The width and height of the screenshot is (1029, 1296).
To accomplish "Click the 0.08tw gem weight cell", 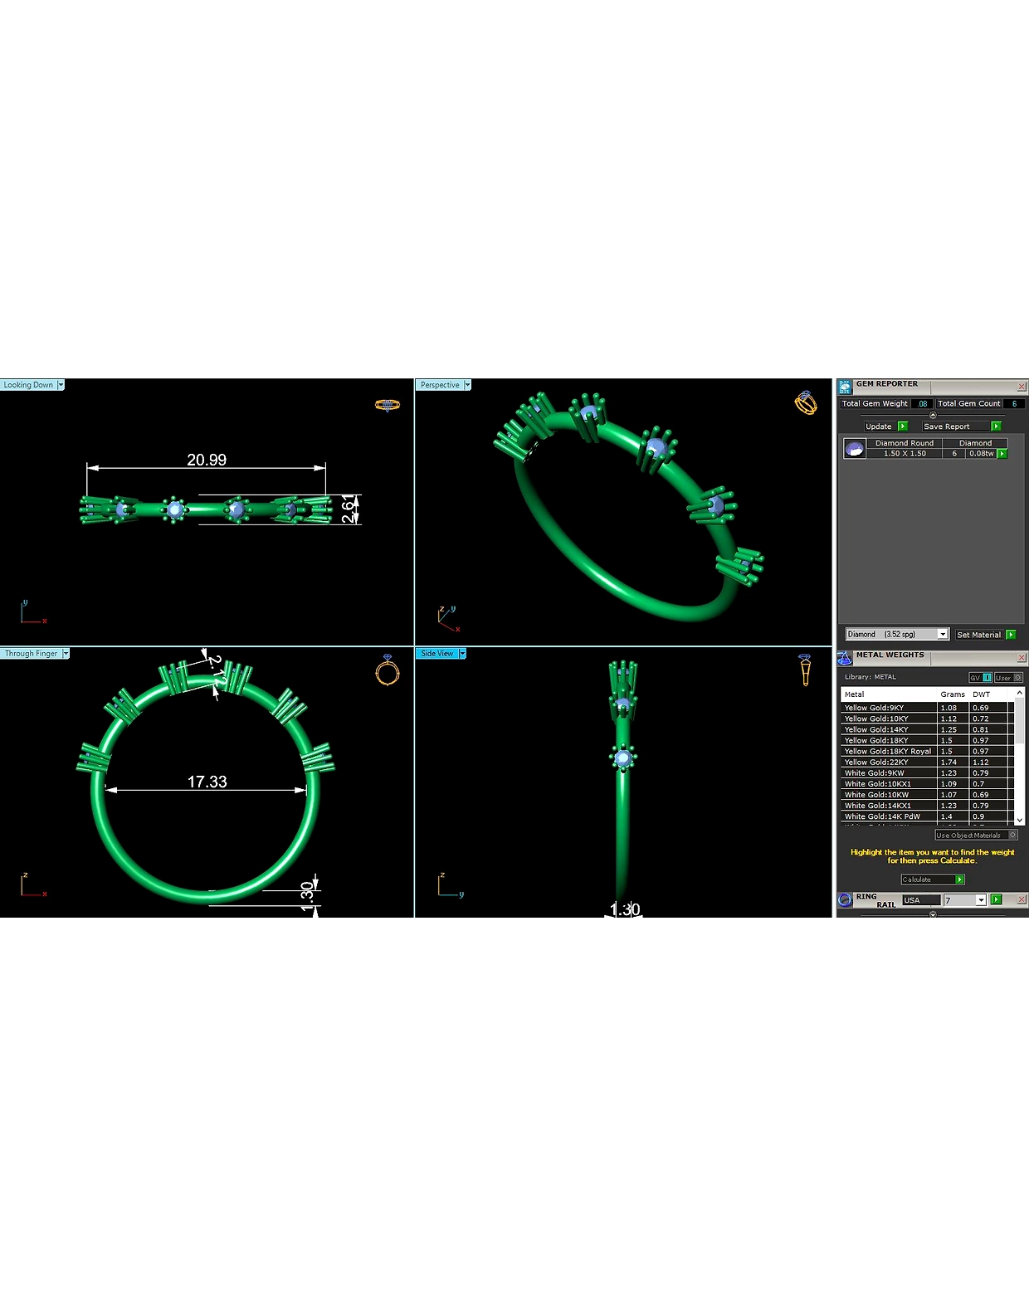I will (982, 454).
